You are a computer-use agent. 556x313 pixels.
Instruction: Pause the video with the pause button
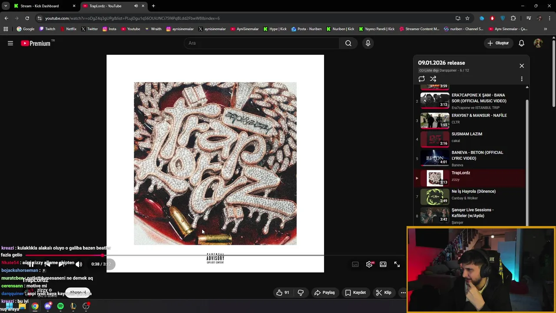click(x=31, y=264)
